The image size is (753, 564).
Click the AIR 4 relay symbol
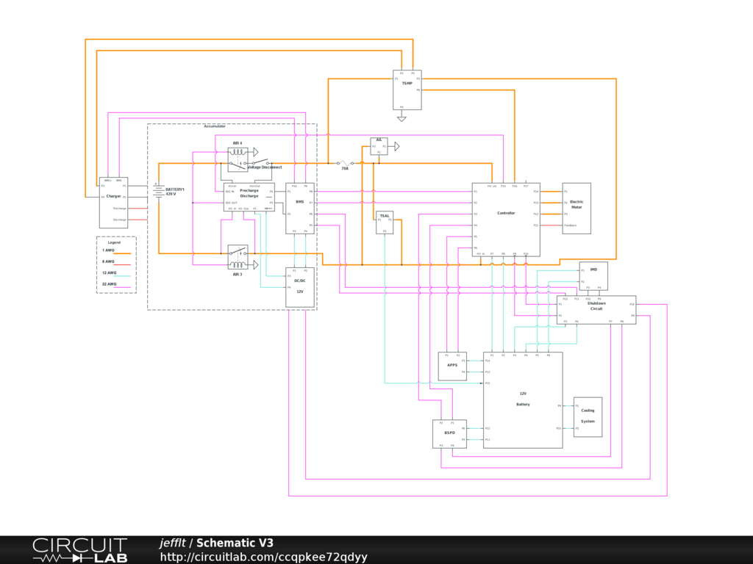click(x=238, y=159)
